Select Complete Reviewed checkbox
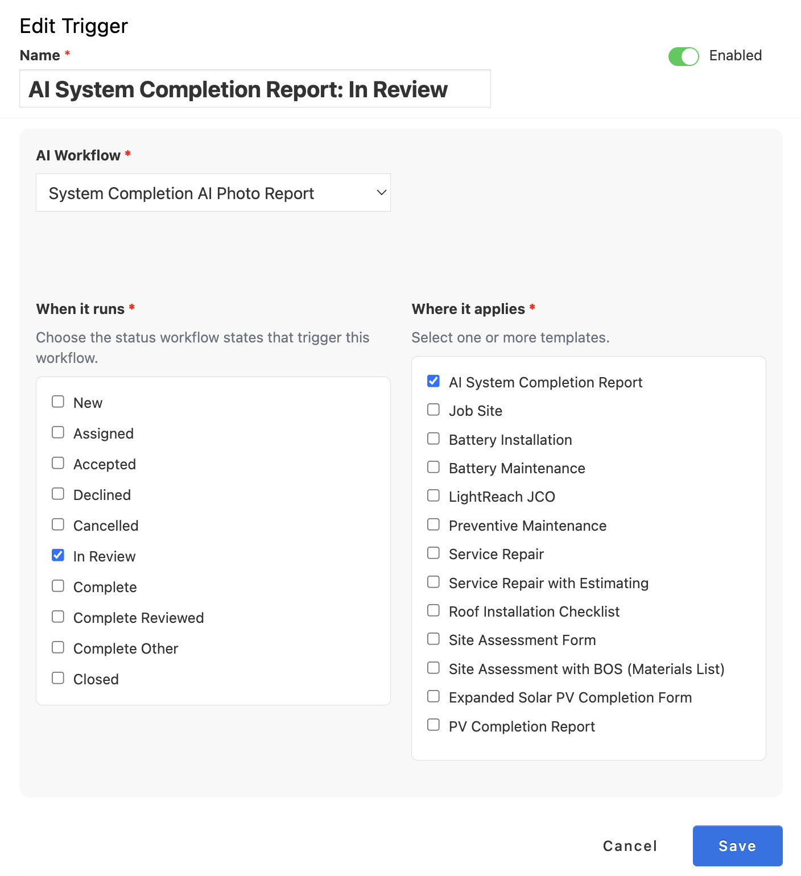The width and height of the screenshot is (801, 876). 58,617
